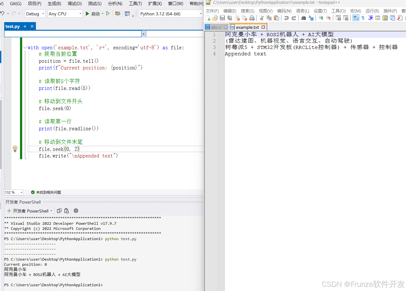Expand the developer PowerShell terminal dropdown arrow
Viewport: 406px width, 291px height.
51,211
